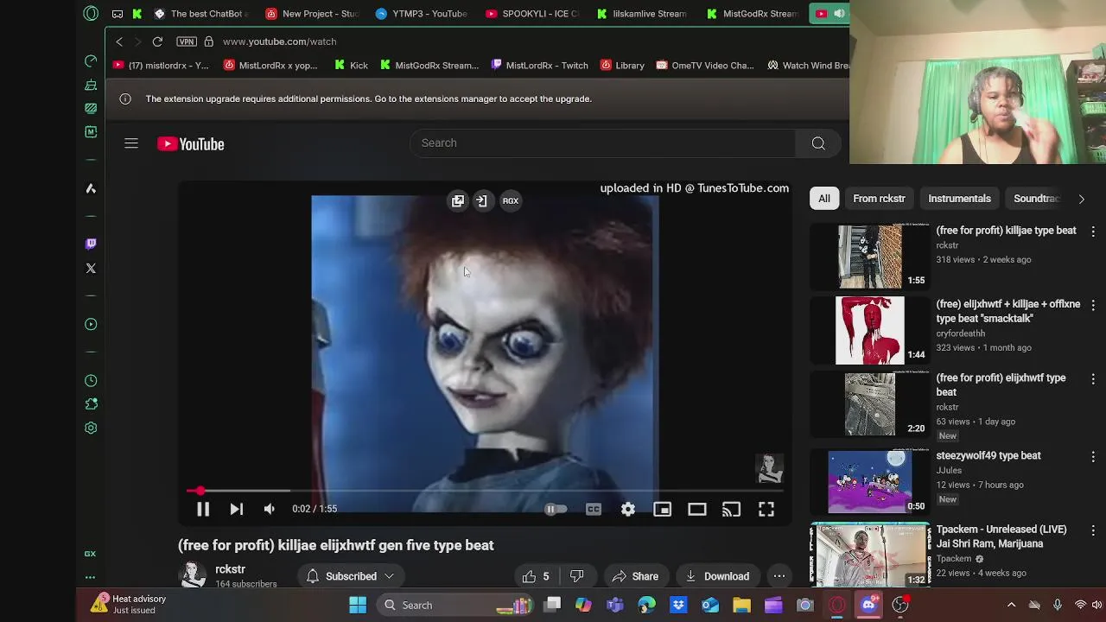
Task: Open Tpackem - Unreleased (LIVE) video title
Action: point(1001,536)
